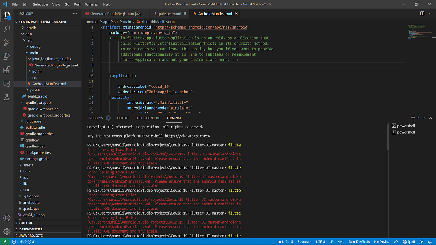Screen dimensions: 436x245
Task: Click the Accounts icon above the gear
Action: [7, 218]
